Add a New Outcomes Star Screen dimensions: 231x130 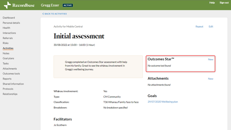pyautogui.click(x=211, y=59)
